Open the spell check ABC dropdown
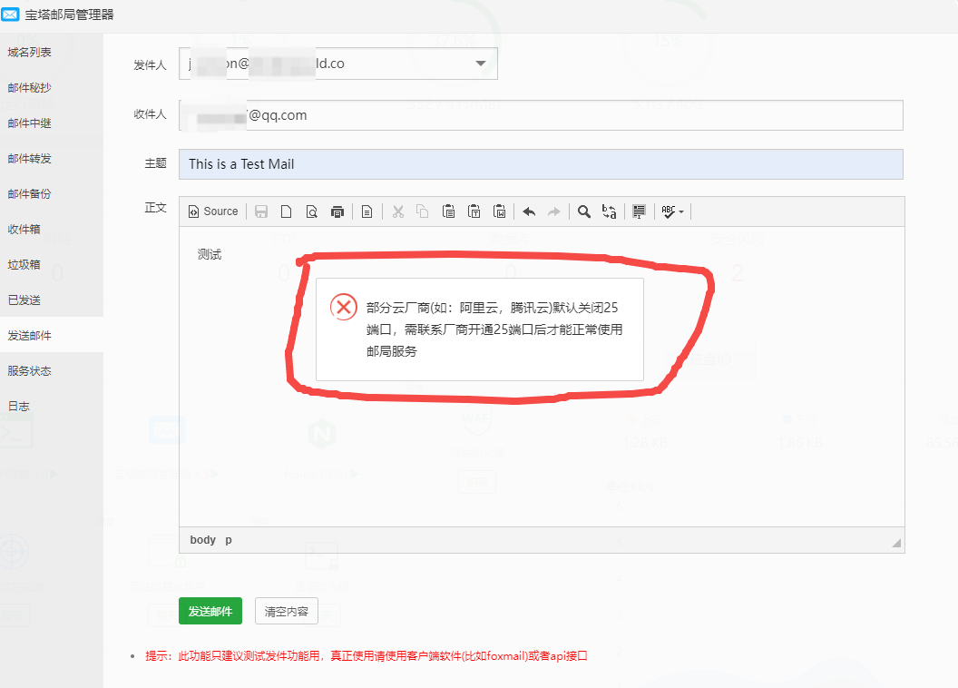The width and height of the screenshot is (958, 688). [x=672, y=211]
